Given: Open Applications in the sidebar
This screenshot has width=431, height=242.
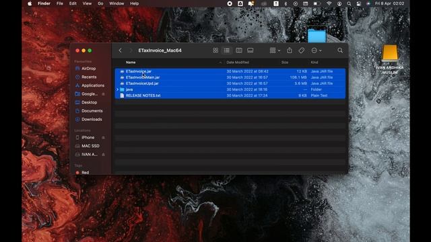Looking at the screenshot, I should (x=93, y=85).
